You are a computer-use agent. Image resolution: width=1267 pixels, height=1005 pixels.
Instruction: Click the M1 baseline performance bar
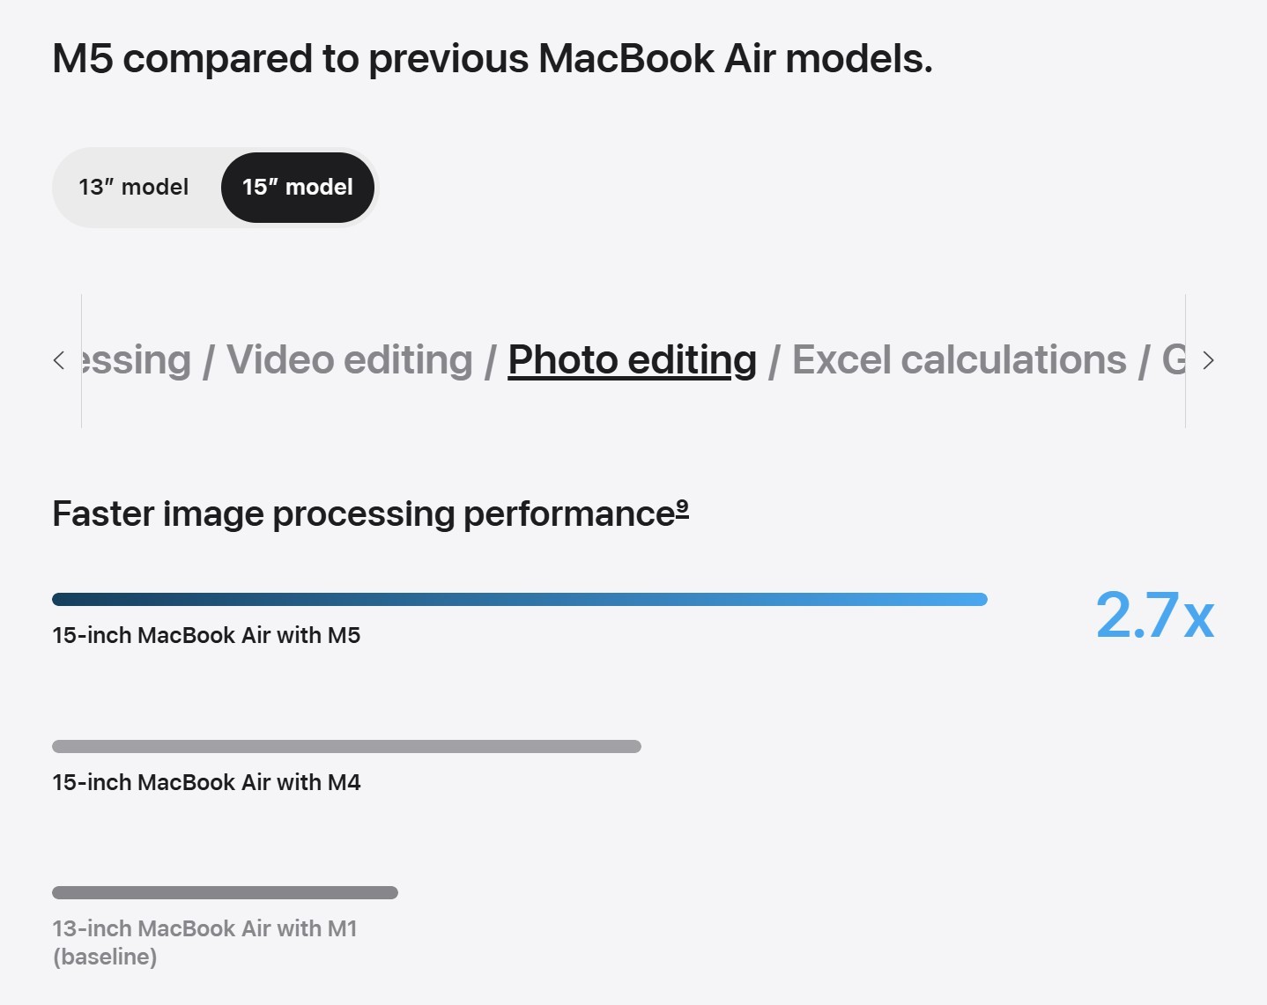(x=226, y=892)
